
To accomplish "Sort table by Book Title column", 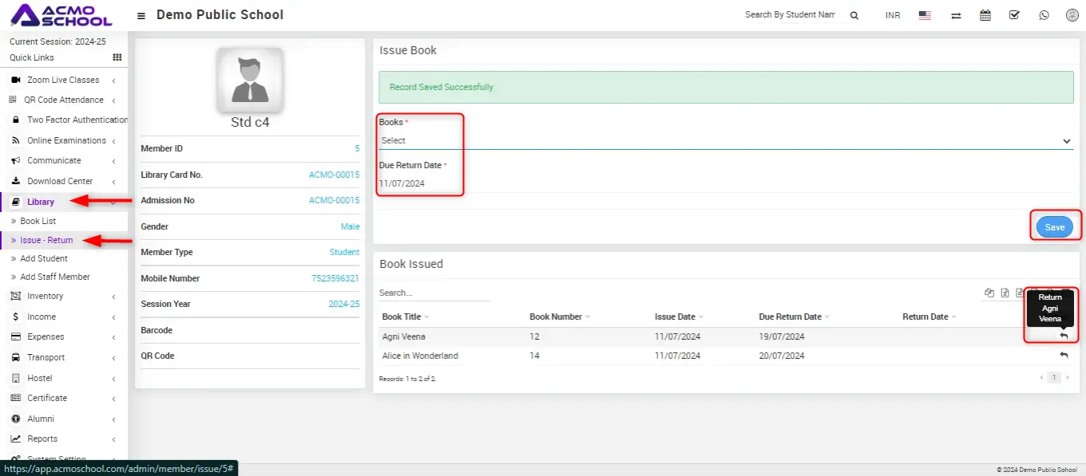I will [x=402, y=317].
